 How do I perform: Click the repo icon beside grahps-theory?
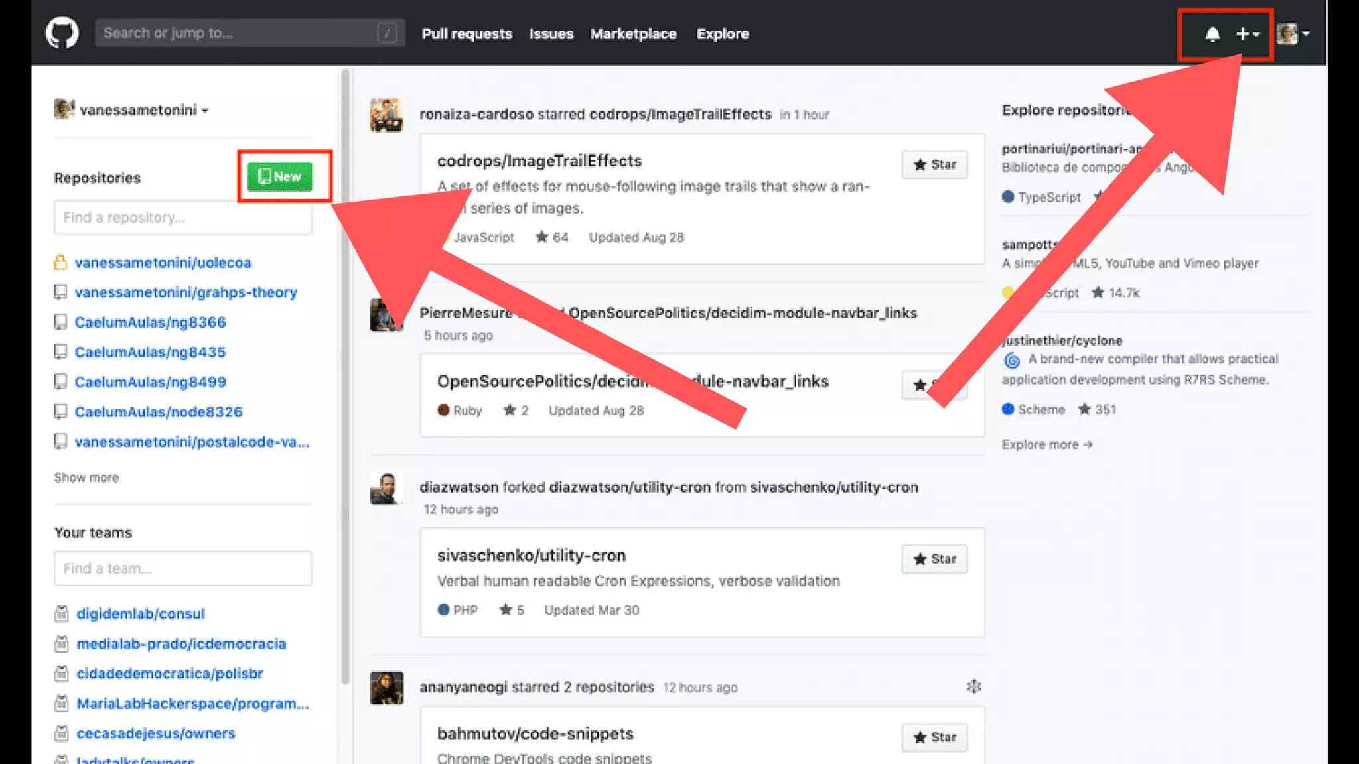60,292
